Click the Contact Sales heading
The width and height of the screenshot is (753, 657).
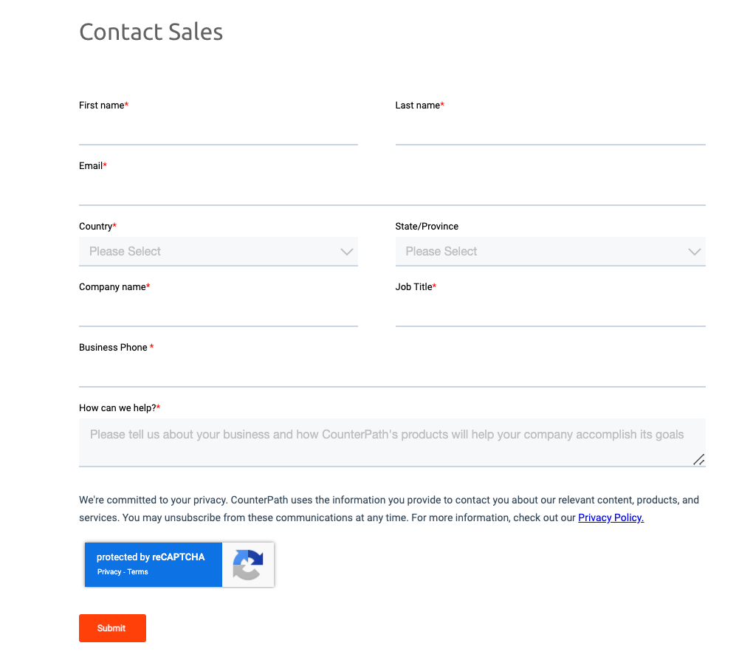[151, 32]
